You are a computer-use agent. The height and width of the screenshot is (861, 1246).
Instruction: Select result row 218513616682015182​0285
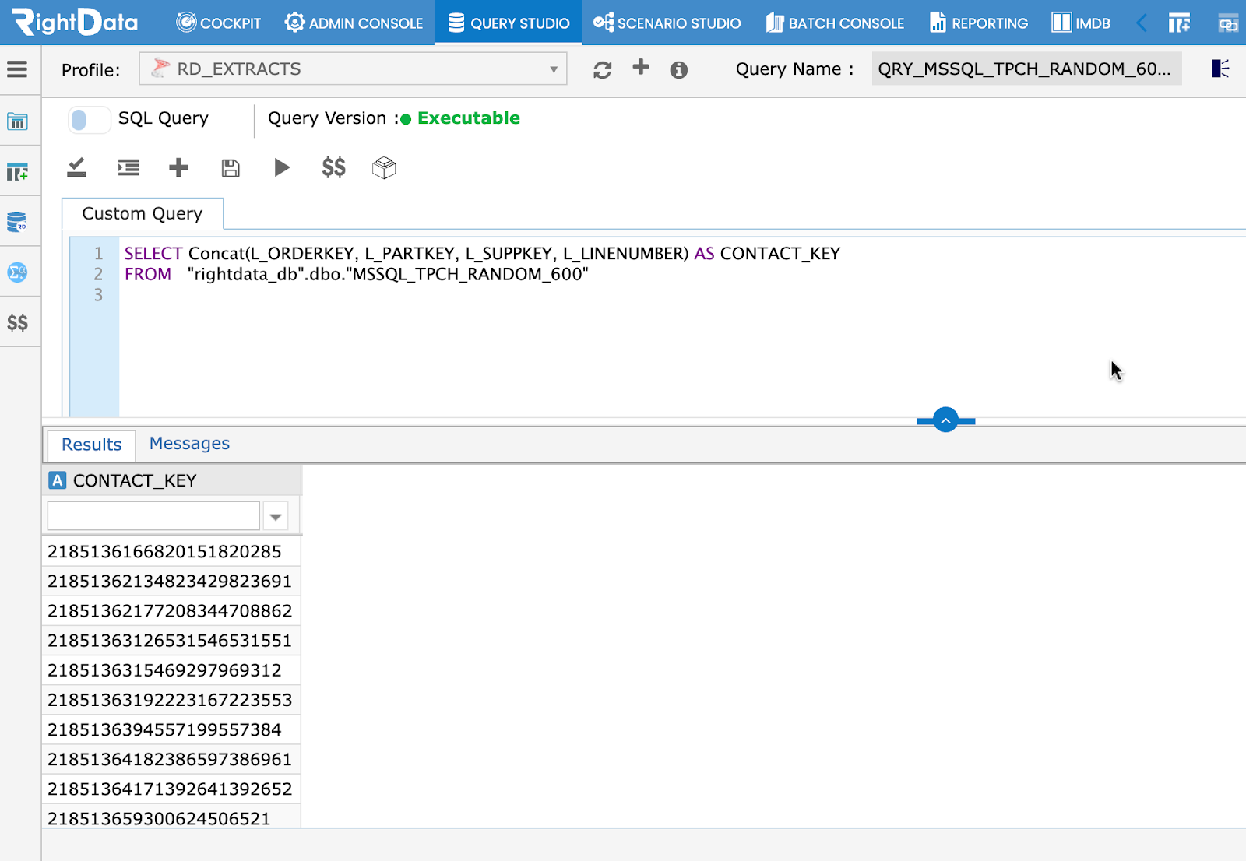pos(171,551)
